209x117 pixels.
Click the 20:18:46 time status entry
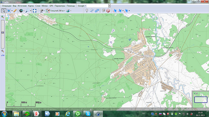[64, 109]
